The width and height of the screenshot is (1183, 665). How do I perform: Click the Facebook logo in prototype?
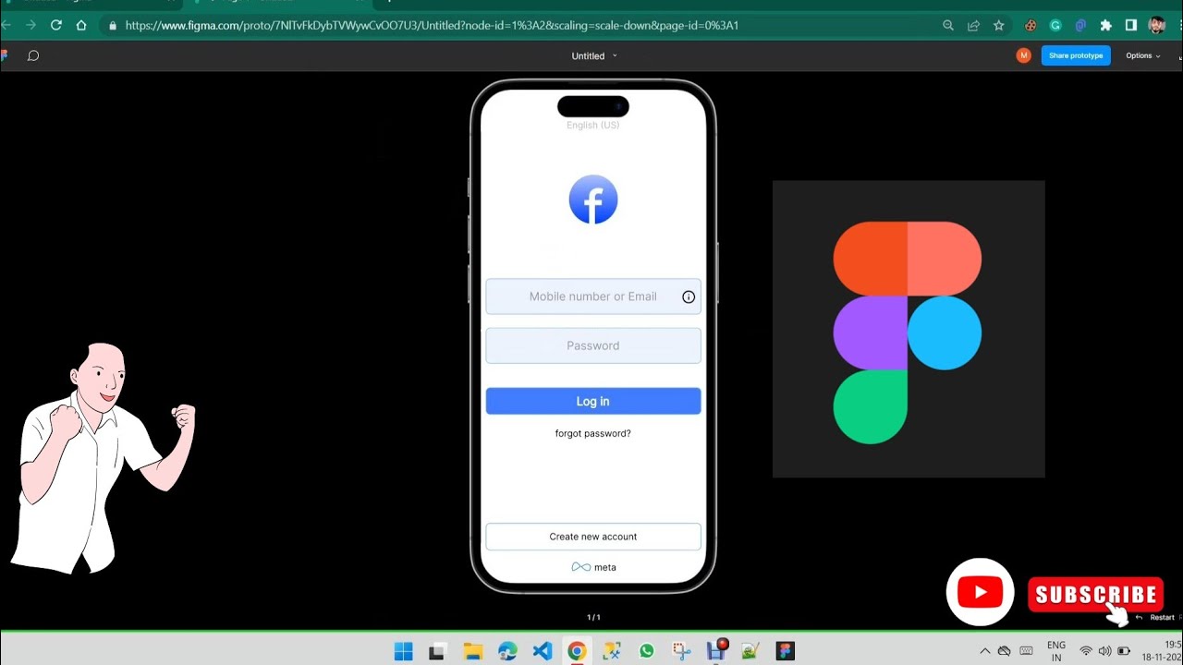coord(593,199)
